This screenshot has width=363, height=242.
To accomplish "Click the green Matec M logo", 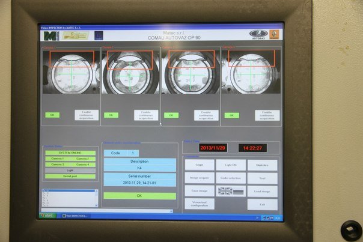I will coord(52,36).
